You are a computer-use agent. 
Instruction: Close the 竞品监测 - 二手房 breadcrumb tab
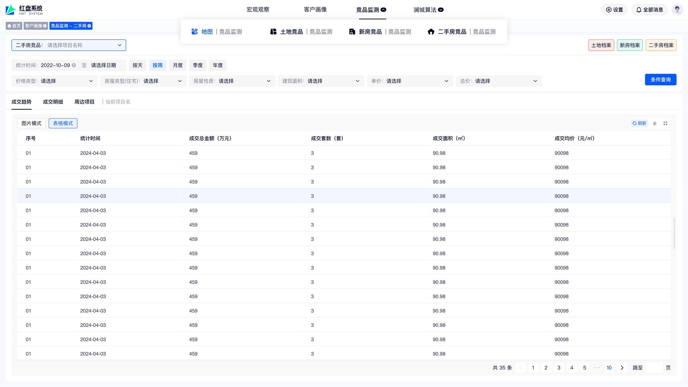(x=89, y=26)
